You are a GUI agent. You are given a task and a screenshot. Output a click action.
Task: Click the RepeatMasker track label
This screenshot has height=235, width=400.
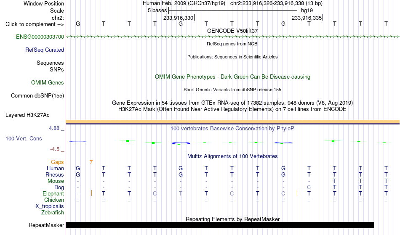(46, 225)
